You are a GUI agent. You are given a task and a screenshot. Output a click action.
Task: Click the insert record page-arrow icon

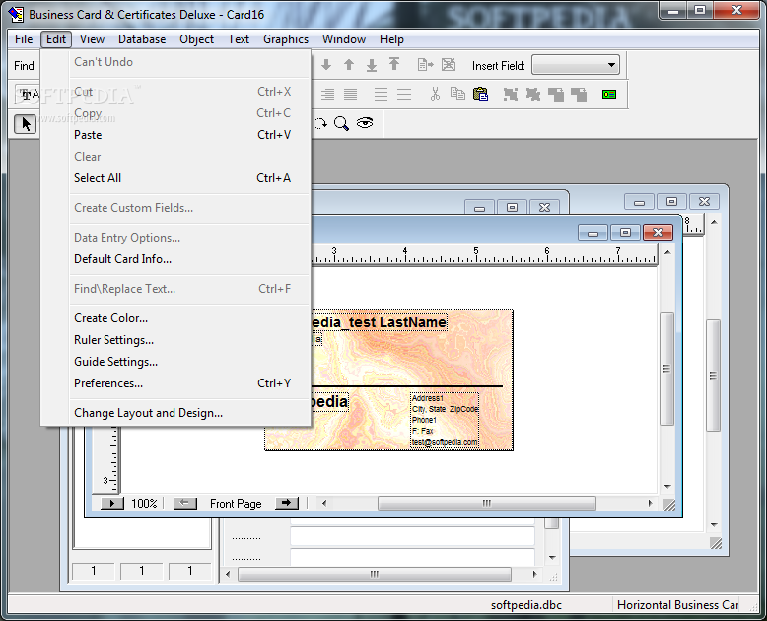click(x=425, y=64)
